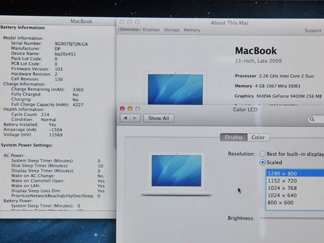Switch to the Displays tab in About This Mac

click(x=151, y=30)
